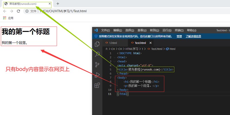The width and height of the screenshot is (230, 115).
Task: Click the <!DOCTYPE html> code line
Action: [x=129, y=53]
